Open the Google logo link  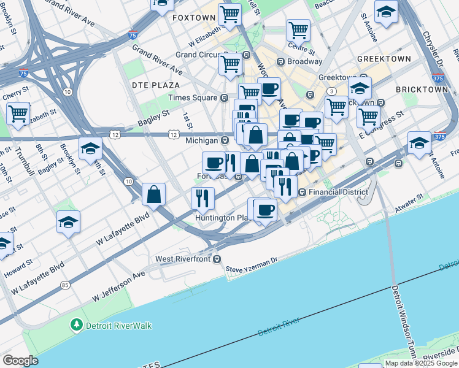pos(20,361)
